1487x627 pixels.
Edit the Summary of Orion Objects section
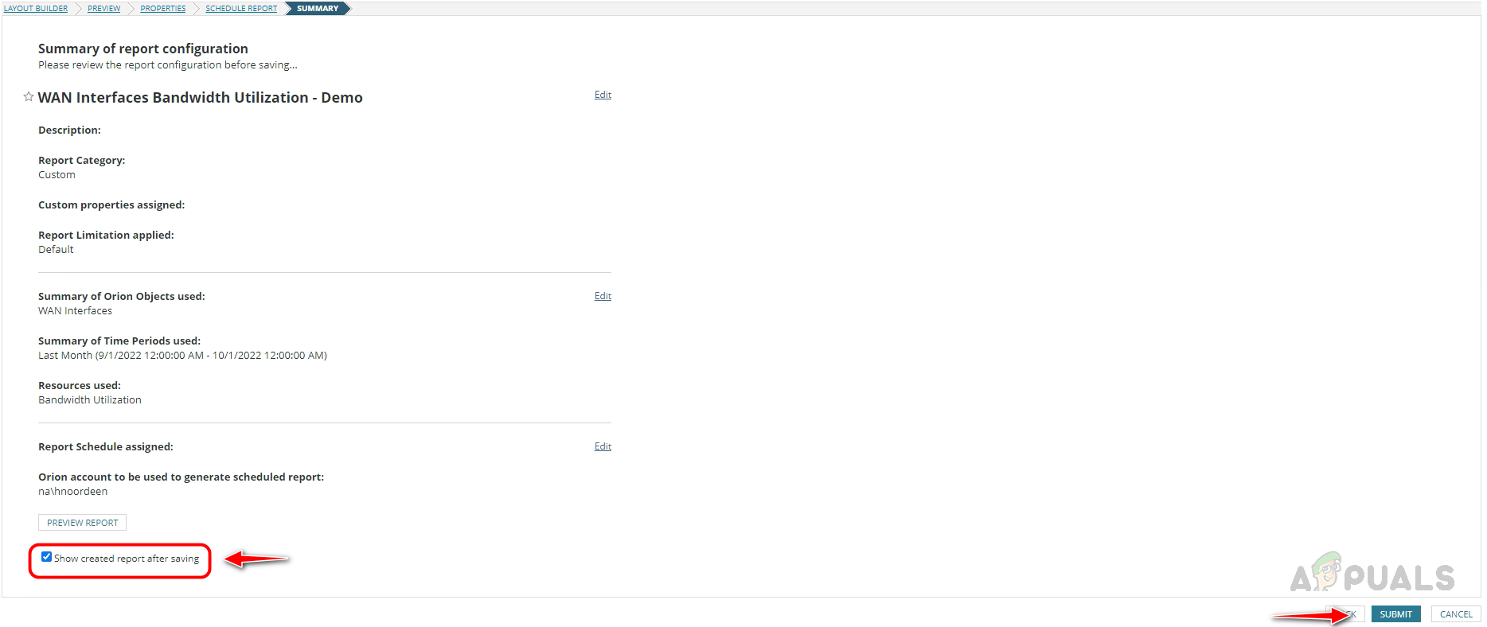click(603, 296)
